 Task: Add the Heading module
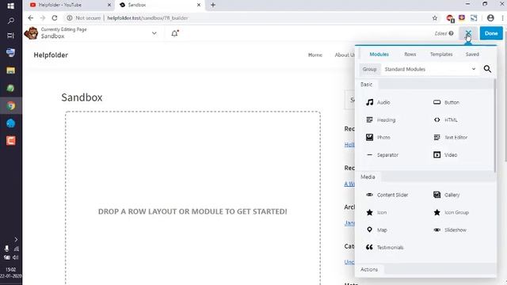[x=380, y=120]
